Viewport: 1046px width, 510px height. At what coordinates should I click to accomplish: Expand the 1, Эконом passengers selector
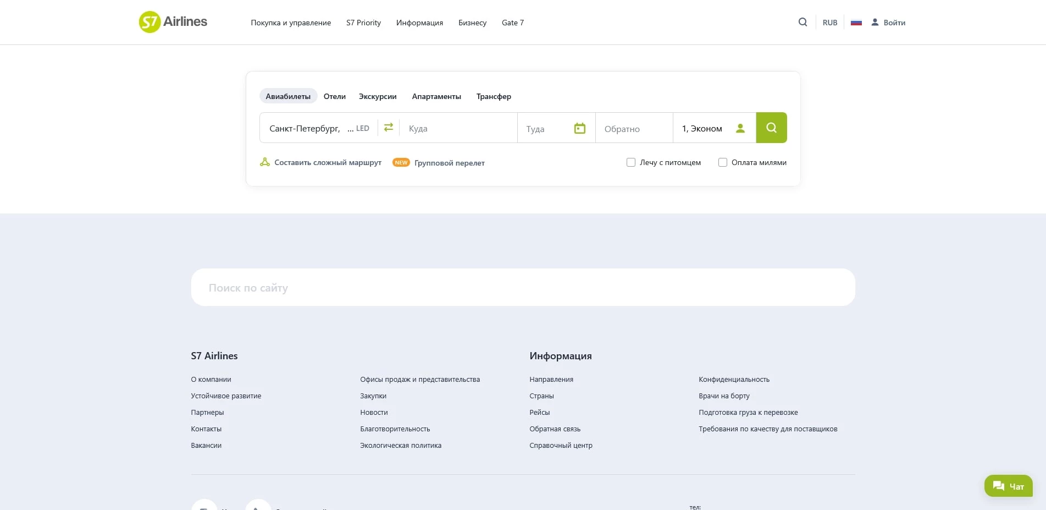tap(702, 128)
